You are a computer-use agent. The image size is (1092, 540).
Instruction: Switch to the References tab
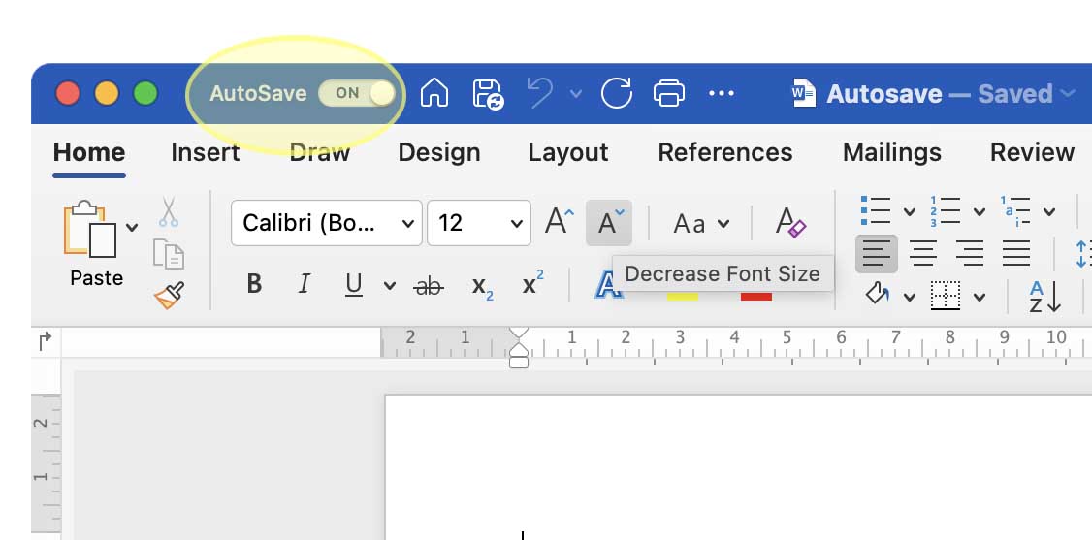point(725,152)
